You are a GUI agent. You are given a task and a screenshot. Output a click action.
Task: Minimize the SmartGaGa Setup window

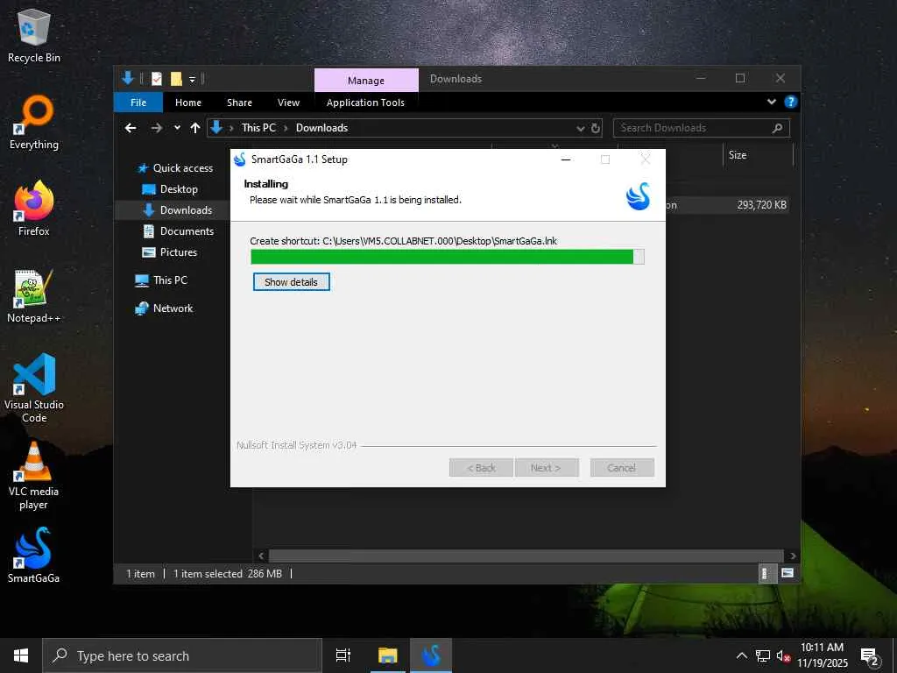pos(566,159)
